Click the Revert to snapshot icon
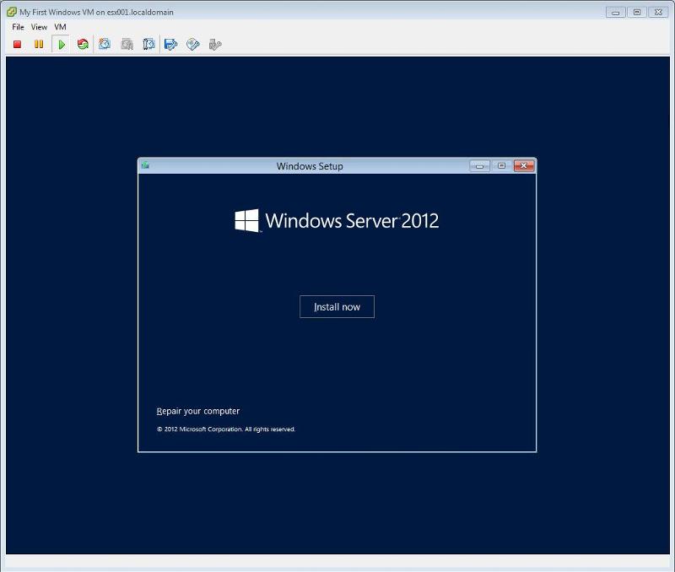 click(127, 45)
